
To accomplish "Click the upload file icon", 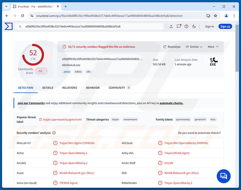I will point(171,26).
